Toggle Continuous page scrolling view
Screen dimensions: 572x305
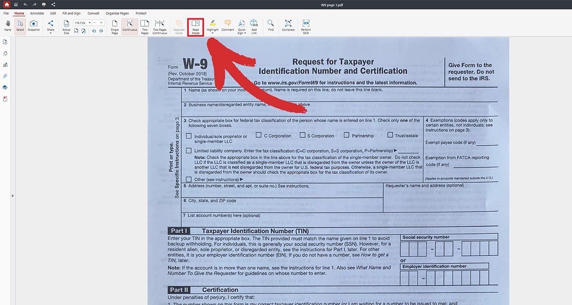pyautogui.click(x=130, y=27)
